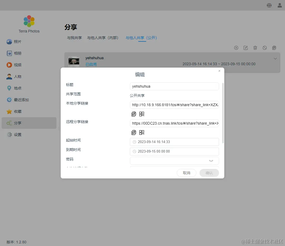
Task: Disable sharing using the ban icon
Action: pos(265,48)
